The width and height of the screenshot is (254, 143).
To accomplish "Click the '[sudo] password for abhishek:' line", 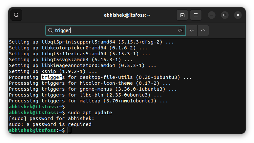I will 52,118.
